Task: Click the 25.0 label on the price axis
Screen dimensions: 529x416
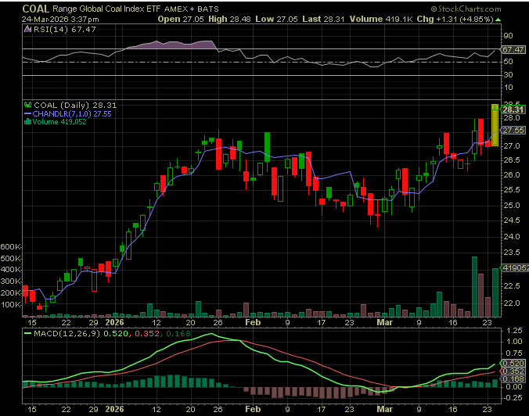Action: (x=512, y=206)
